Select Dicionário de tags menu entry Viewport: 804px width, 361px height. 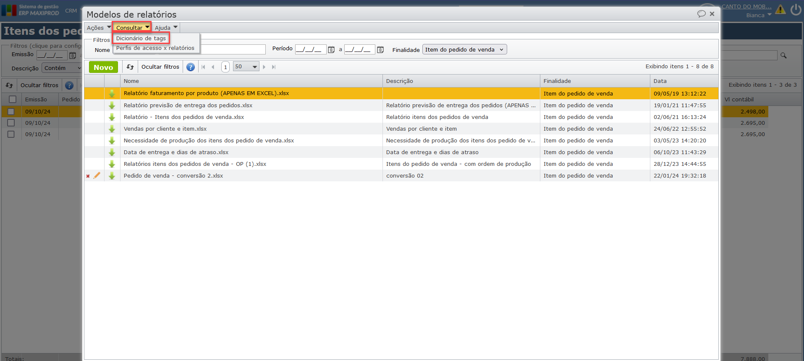point(141,38)
